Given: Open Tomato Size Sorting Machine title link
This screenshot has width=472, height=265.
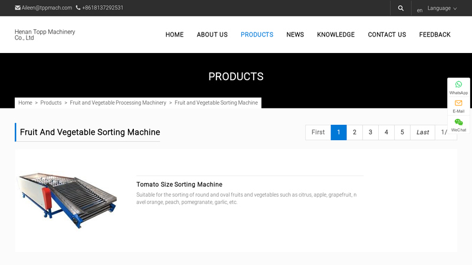Looking at the screenshot, I should 179,184.
